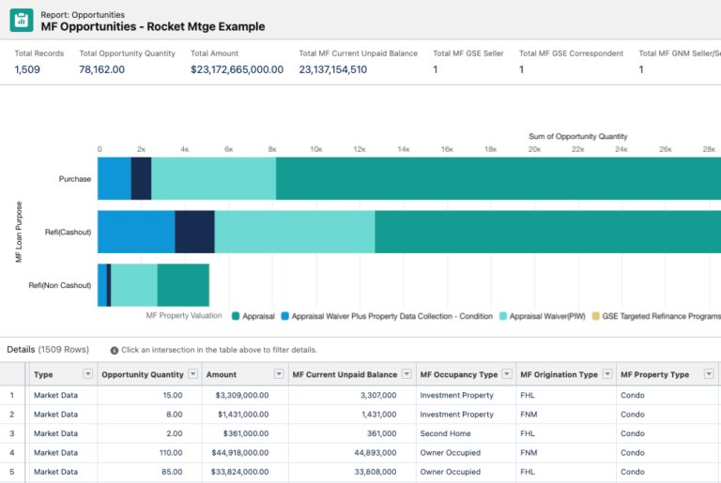Click the Appraisal legend color swatch
The width and height of the screenshot is (721, 483).
(236, 316)
